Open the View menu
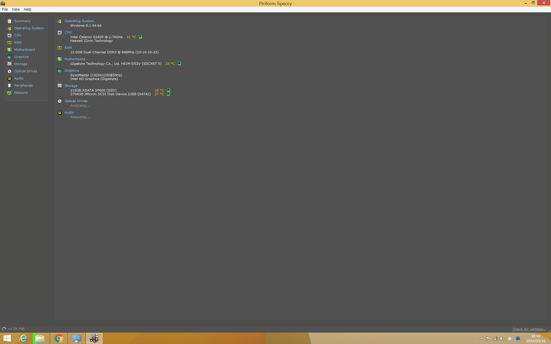Screen dimensions: 551x344 click(16, 9)
